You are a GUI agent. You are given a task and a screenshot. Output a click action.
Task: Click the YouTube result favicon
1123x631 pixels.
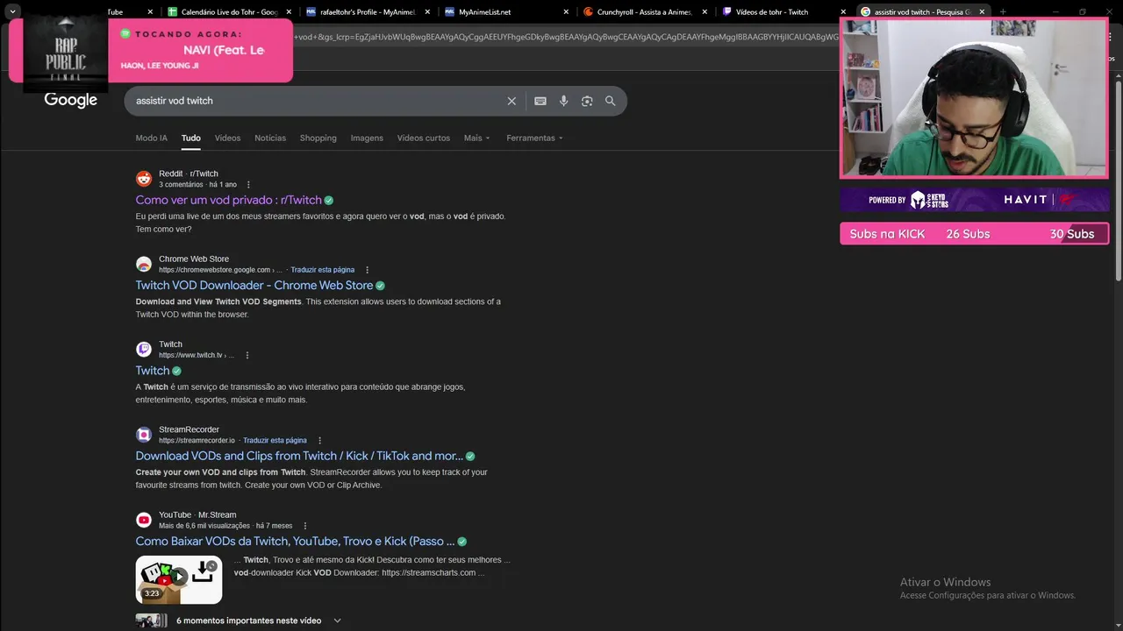click(x=144, y=520)
